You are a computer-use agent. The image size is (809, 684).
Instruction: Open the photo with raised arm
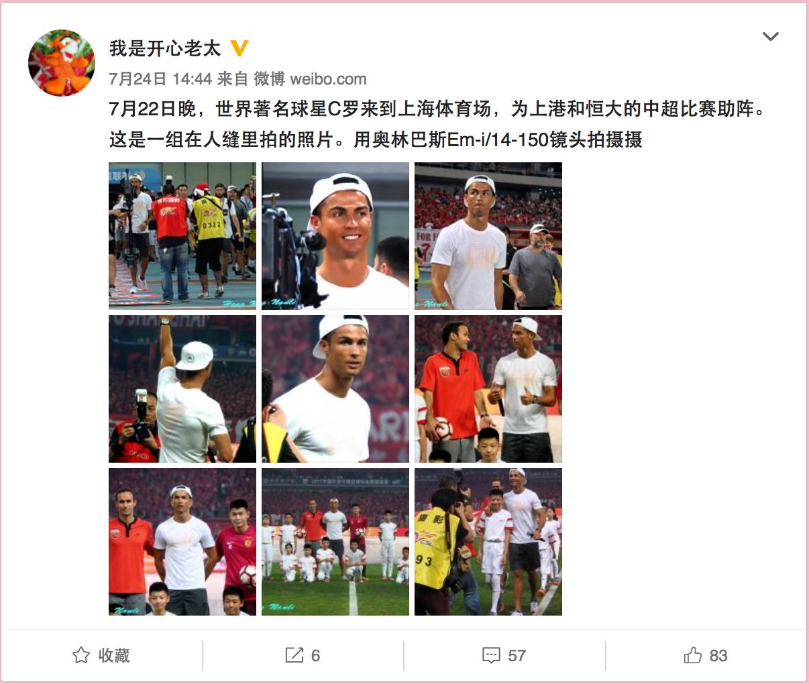pos(182,389)
